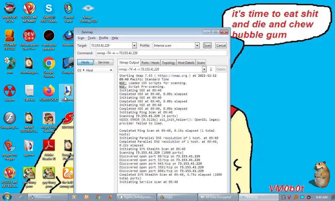Click the Windows Start orb
The width and height of the screenshot is (335, 201).
(7, 197)
